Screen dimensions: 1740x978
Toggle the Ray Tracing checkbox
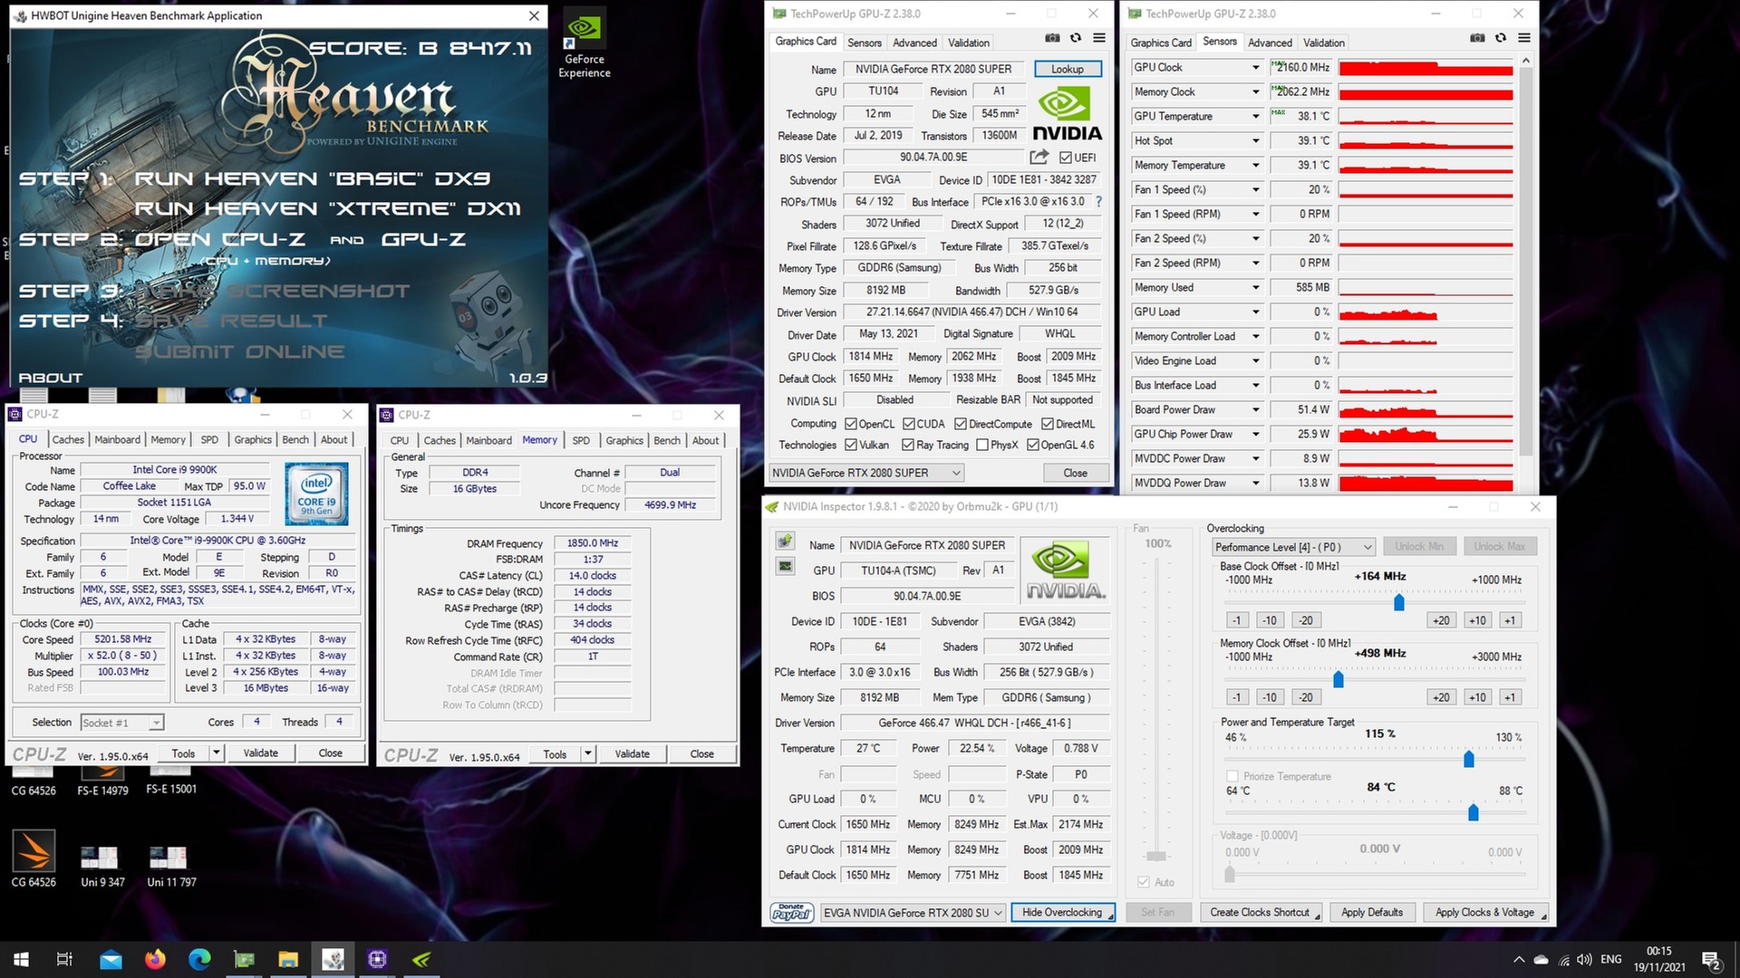908,445
